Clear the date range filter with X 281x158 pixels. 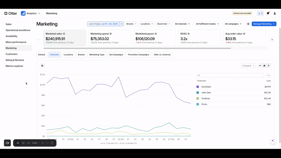click(x=122, y=24)
